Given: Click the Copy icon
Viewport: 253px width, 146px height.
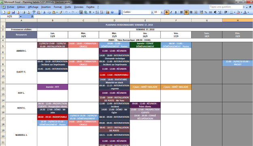Looking at the screenshot, I should 49,12.
